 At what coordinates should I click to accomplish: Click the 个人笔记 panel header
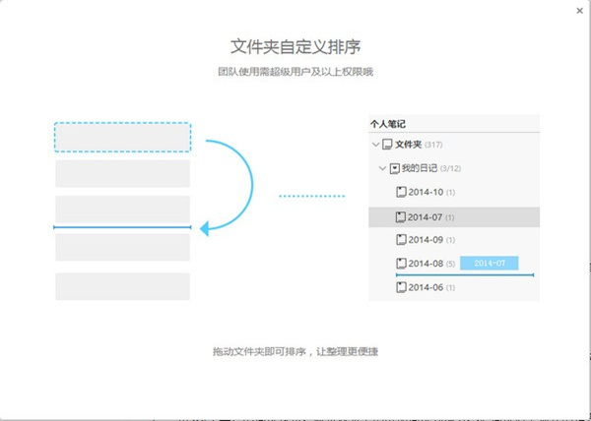point(388,124)
